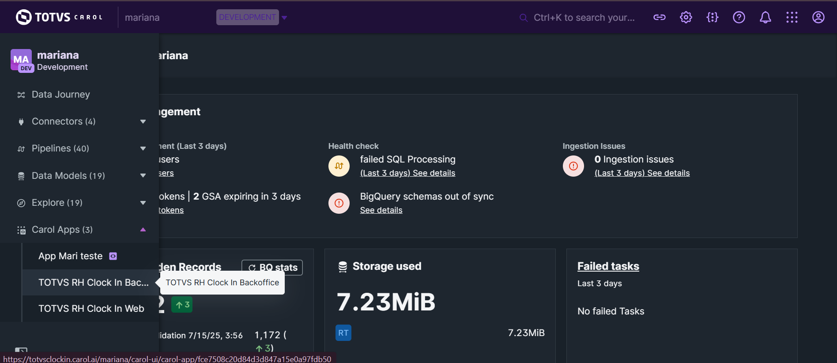Image resolution: width=837 pixels, height=363 pixels.
Task: Click the link icon in top bar
Action: point(659,17)
